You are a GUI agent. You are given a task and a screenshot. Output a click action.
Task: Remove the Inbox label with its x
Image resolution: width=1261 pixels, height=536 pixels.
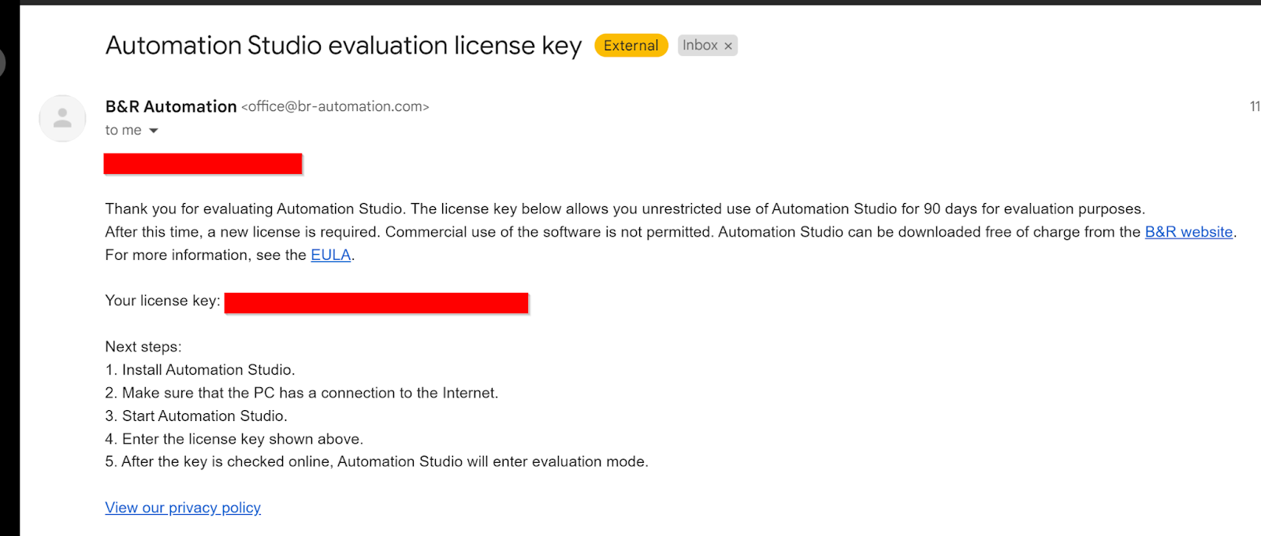(728, 46)
